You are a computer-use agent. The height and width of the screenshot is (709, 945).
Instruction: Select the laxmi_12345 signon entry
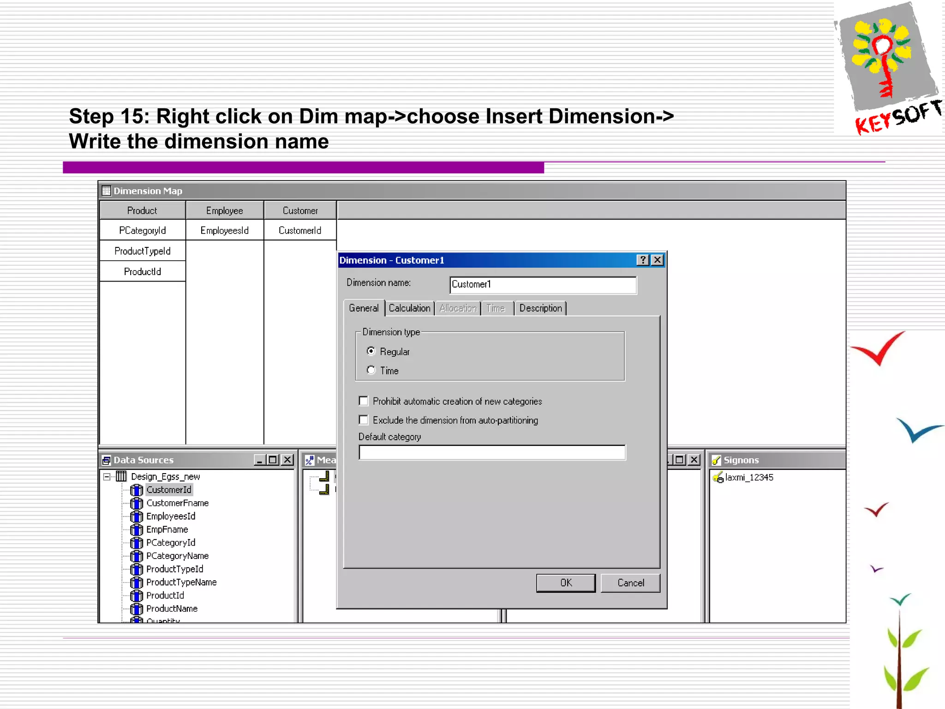[749, 477]
